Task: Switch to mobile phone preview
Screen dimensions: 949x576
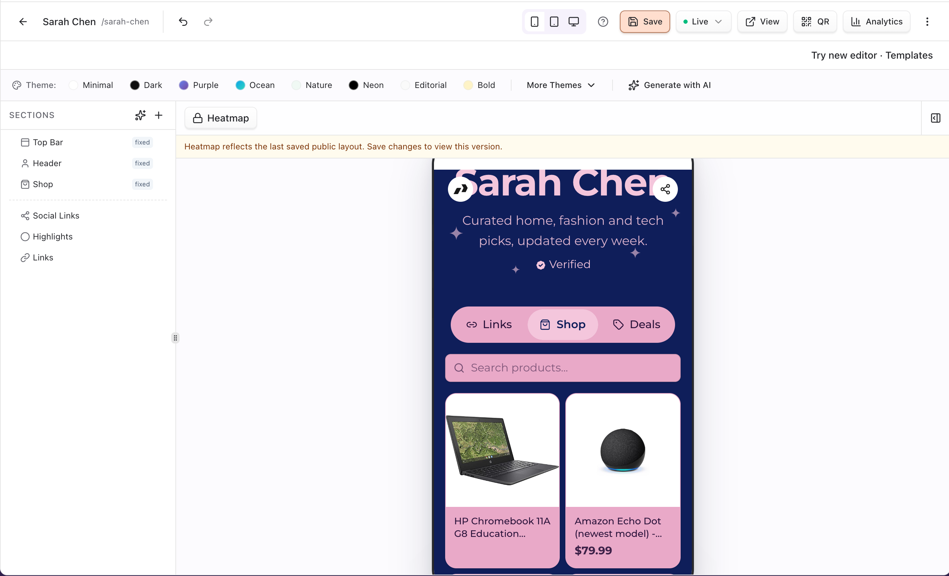Action: point(535,22)
